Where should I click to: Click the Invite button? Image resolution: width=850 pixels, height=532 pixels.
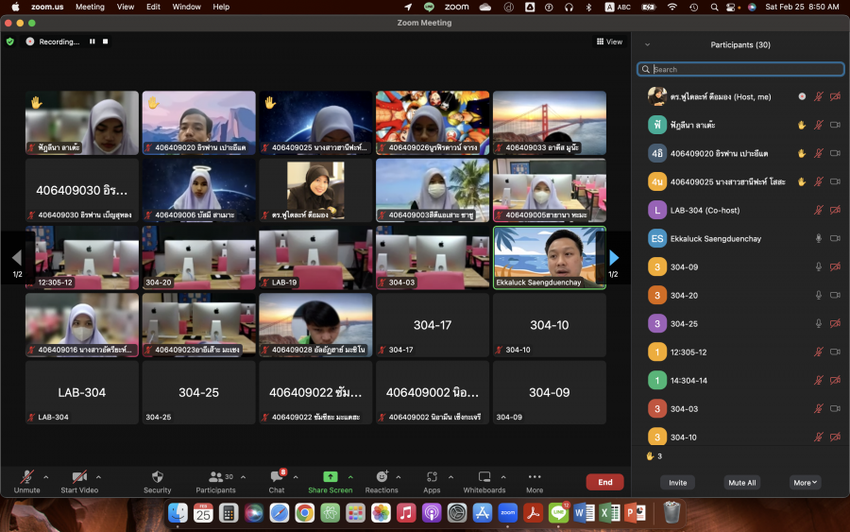pyautogui.click(x=677, y=482)
